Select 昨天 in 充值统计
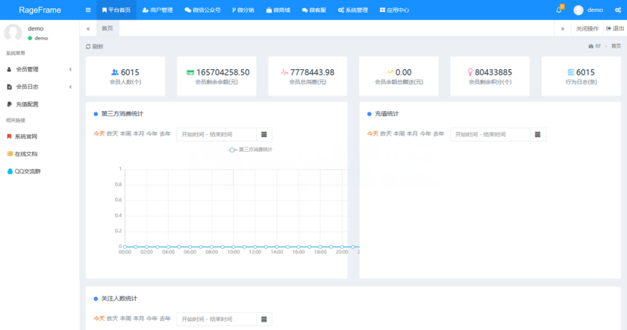Viewport: 627px width, 330px height. click(386, 133)
